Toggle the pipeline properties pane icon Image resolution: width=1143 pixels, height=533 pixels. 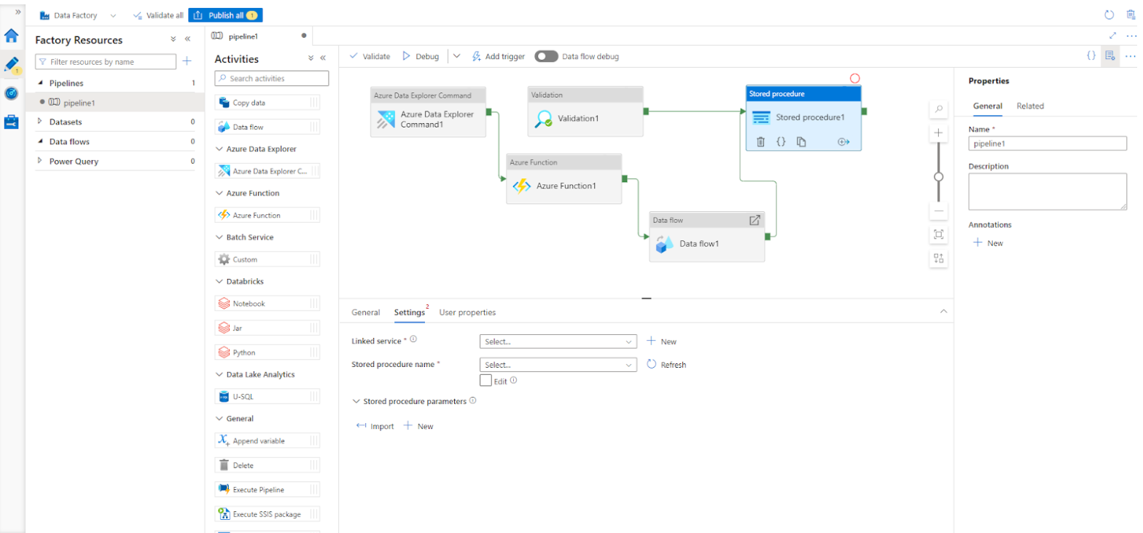(x=1109, y=55)
